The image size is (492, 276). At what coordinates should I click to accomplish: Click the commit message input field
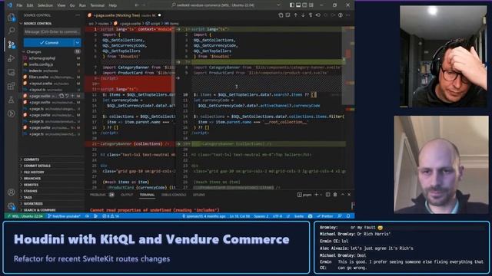coord(52,31)
